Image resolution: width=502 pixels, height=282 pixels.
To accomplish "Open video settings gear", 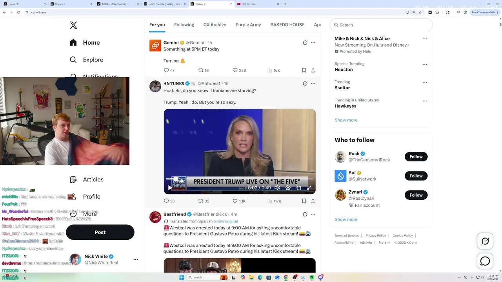I will point(288,188).
